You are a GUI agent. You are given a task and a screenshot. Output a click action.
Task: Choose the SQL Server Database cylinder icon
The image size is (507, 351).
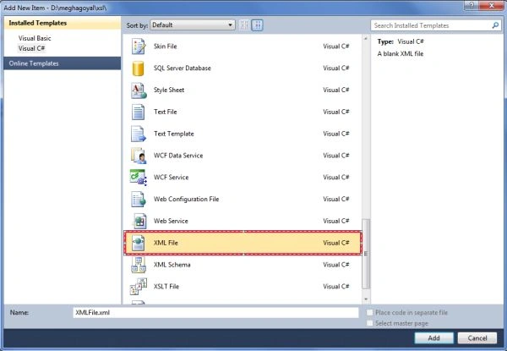click(138, 69)
